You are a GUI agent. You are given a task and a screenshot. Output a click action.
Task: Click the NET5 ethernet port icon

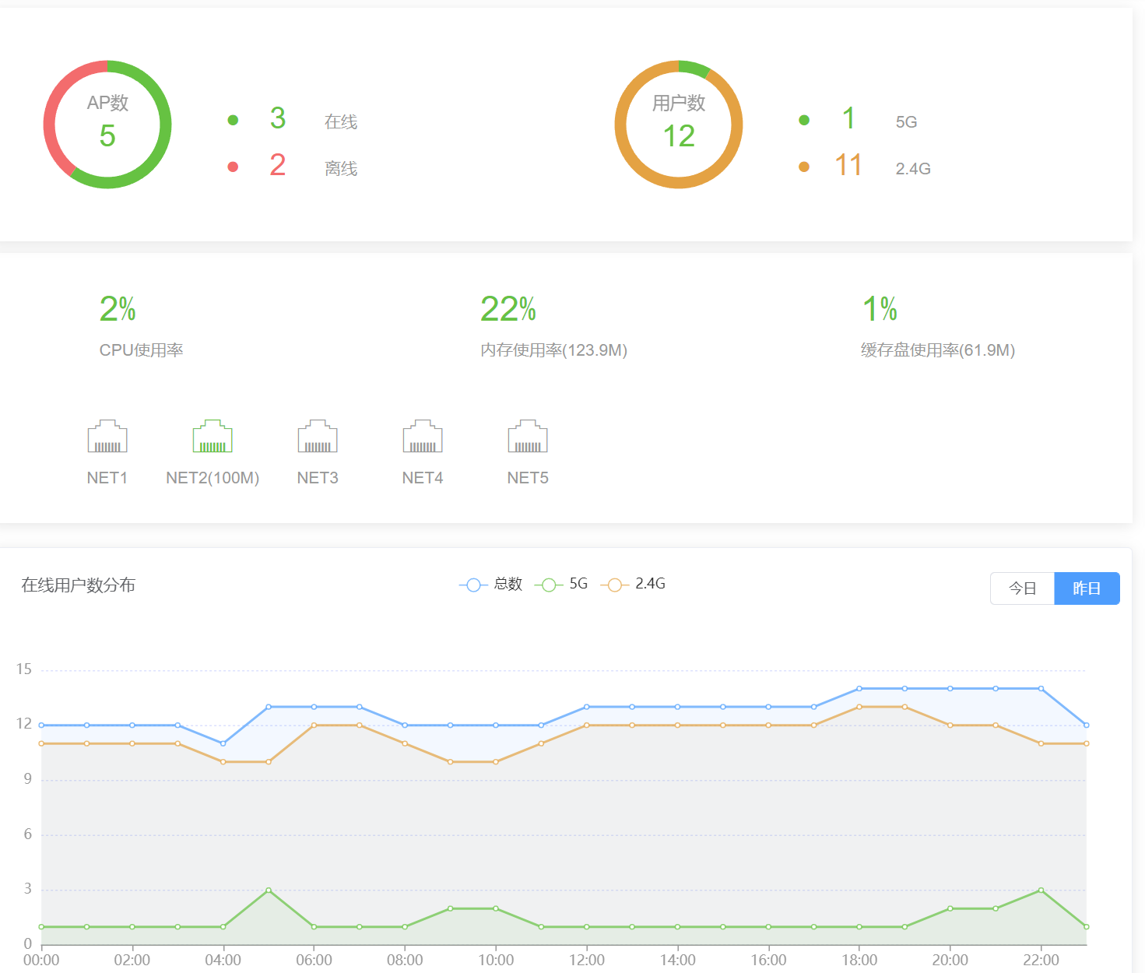(528, 436)
